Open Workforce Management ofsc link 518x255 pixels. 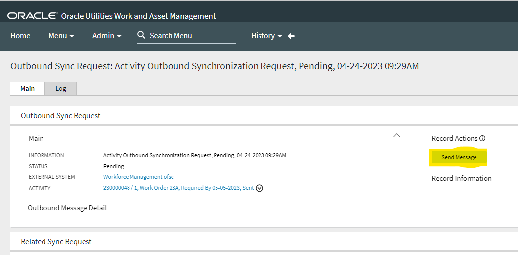click(138, 177)
